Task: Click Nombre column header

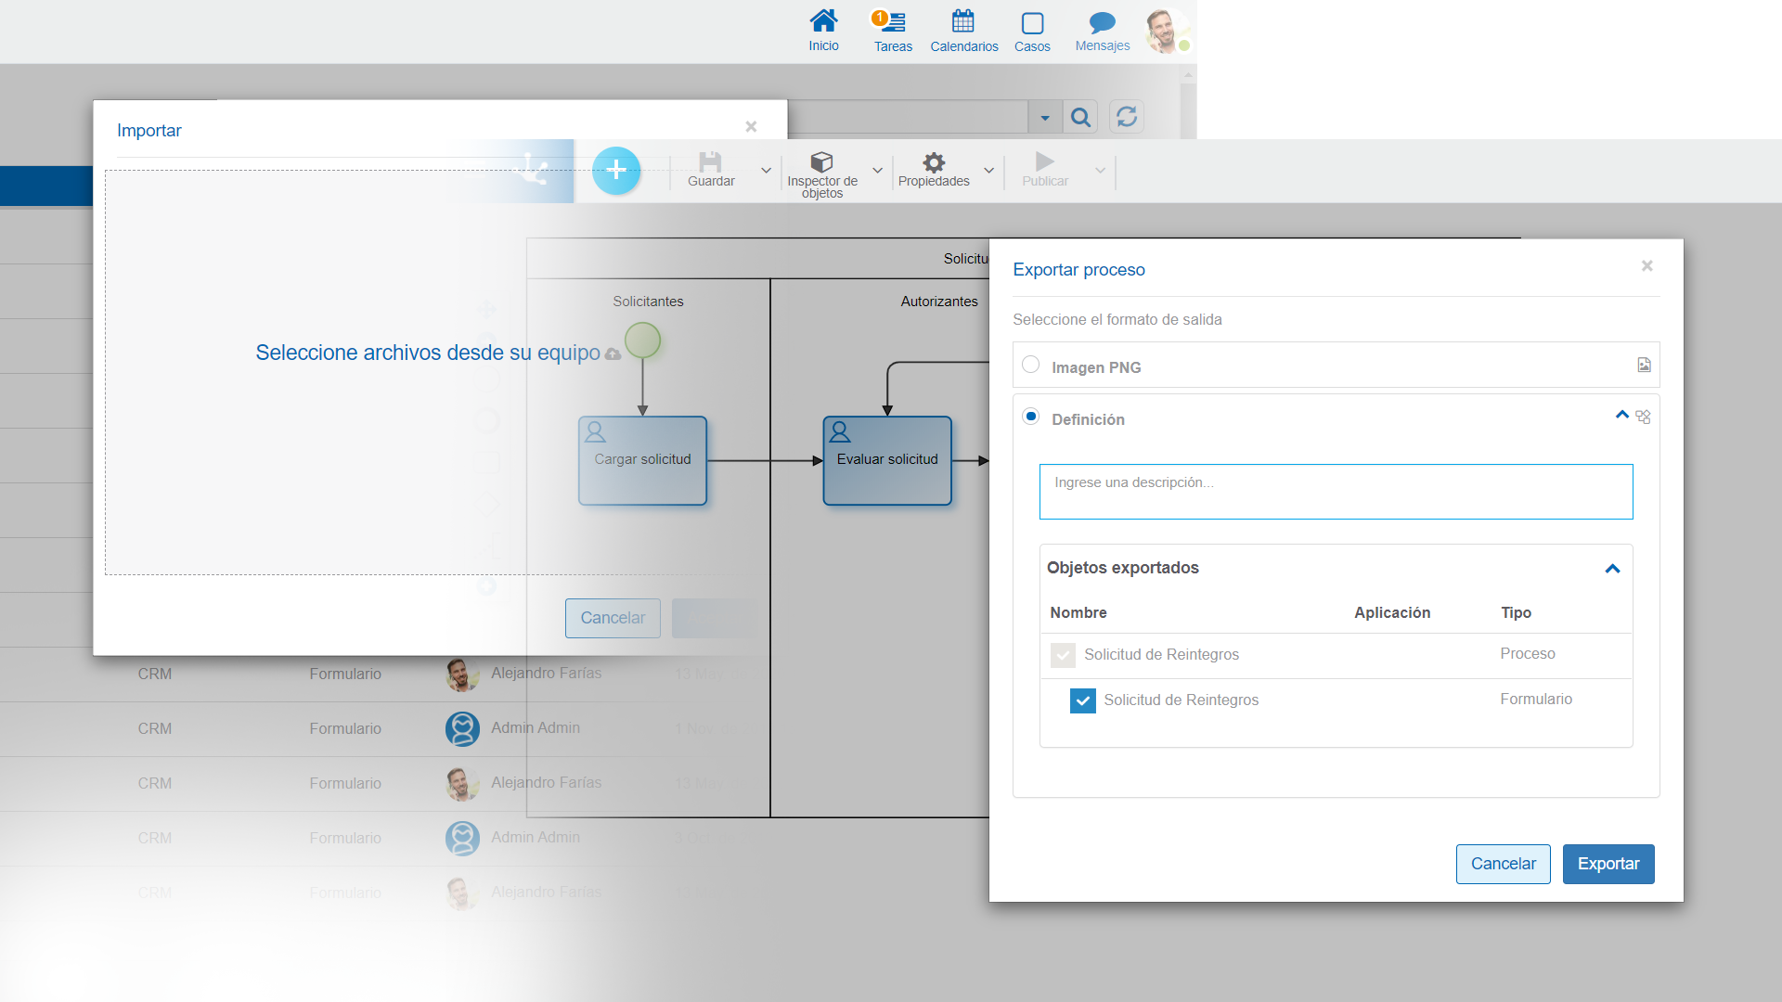Action: point(1078,612)
